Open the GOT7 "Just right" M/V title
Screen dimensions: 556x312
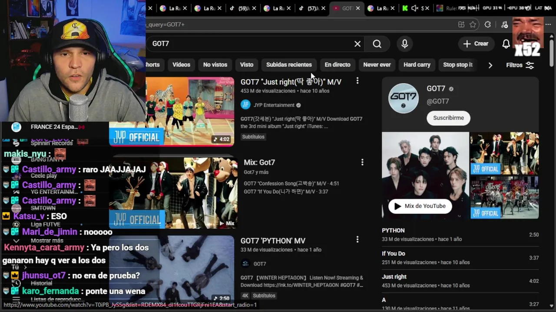pos(291,82)
